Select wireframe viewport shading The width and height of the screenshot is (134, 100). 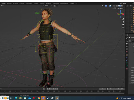(116, 6)
